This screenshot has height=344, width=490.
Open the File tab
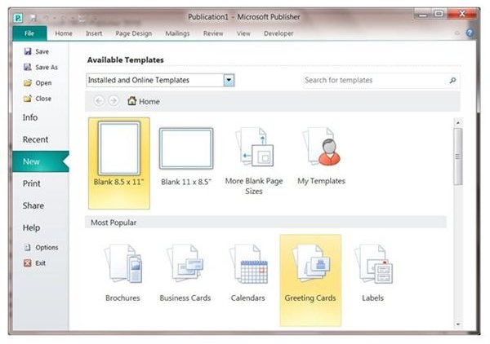coord(29,33)
